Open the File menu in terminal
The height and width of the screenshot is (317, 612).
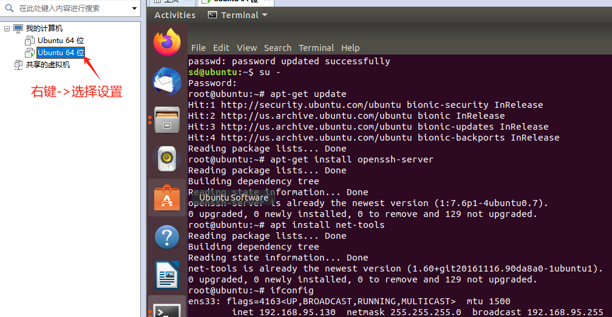(199, 48)
